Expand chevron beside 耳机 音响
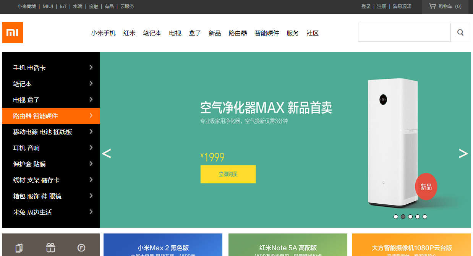 pos(91,147)
